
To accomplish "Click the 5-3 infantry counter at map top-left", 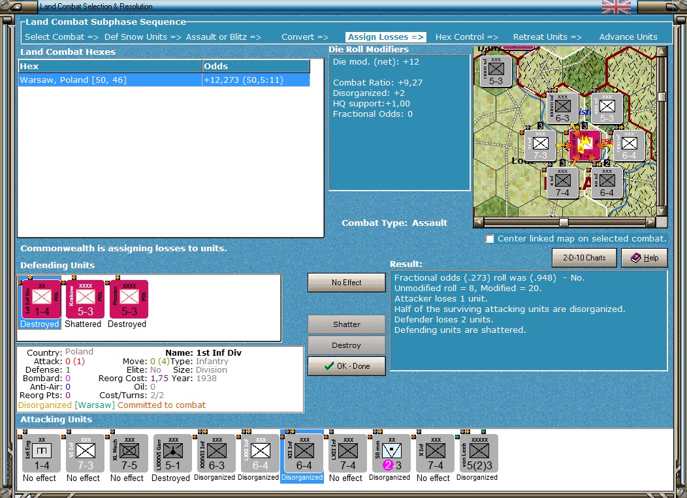I will 496,71.
